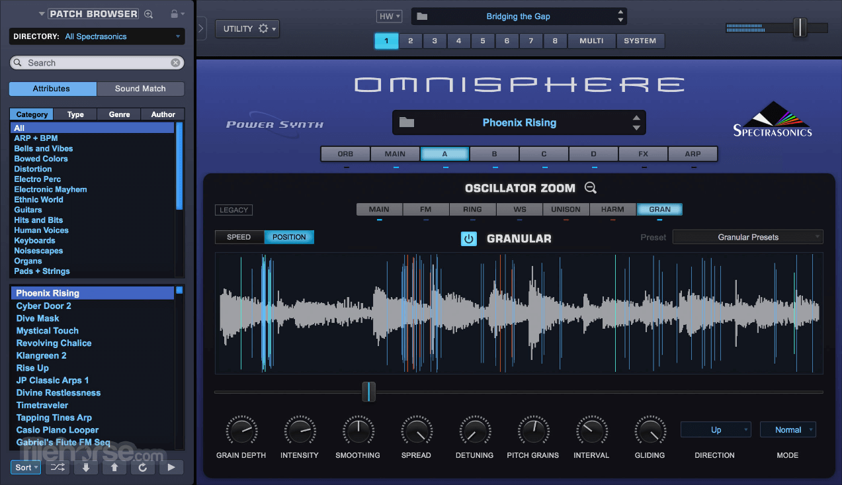Screen dimensions: 842x485
Task: Click in the Search input field
Action: (x=97, y=63)
